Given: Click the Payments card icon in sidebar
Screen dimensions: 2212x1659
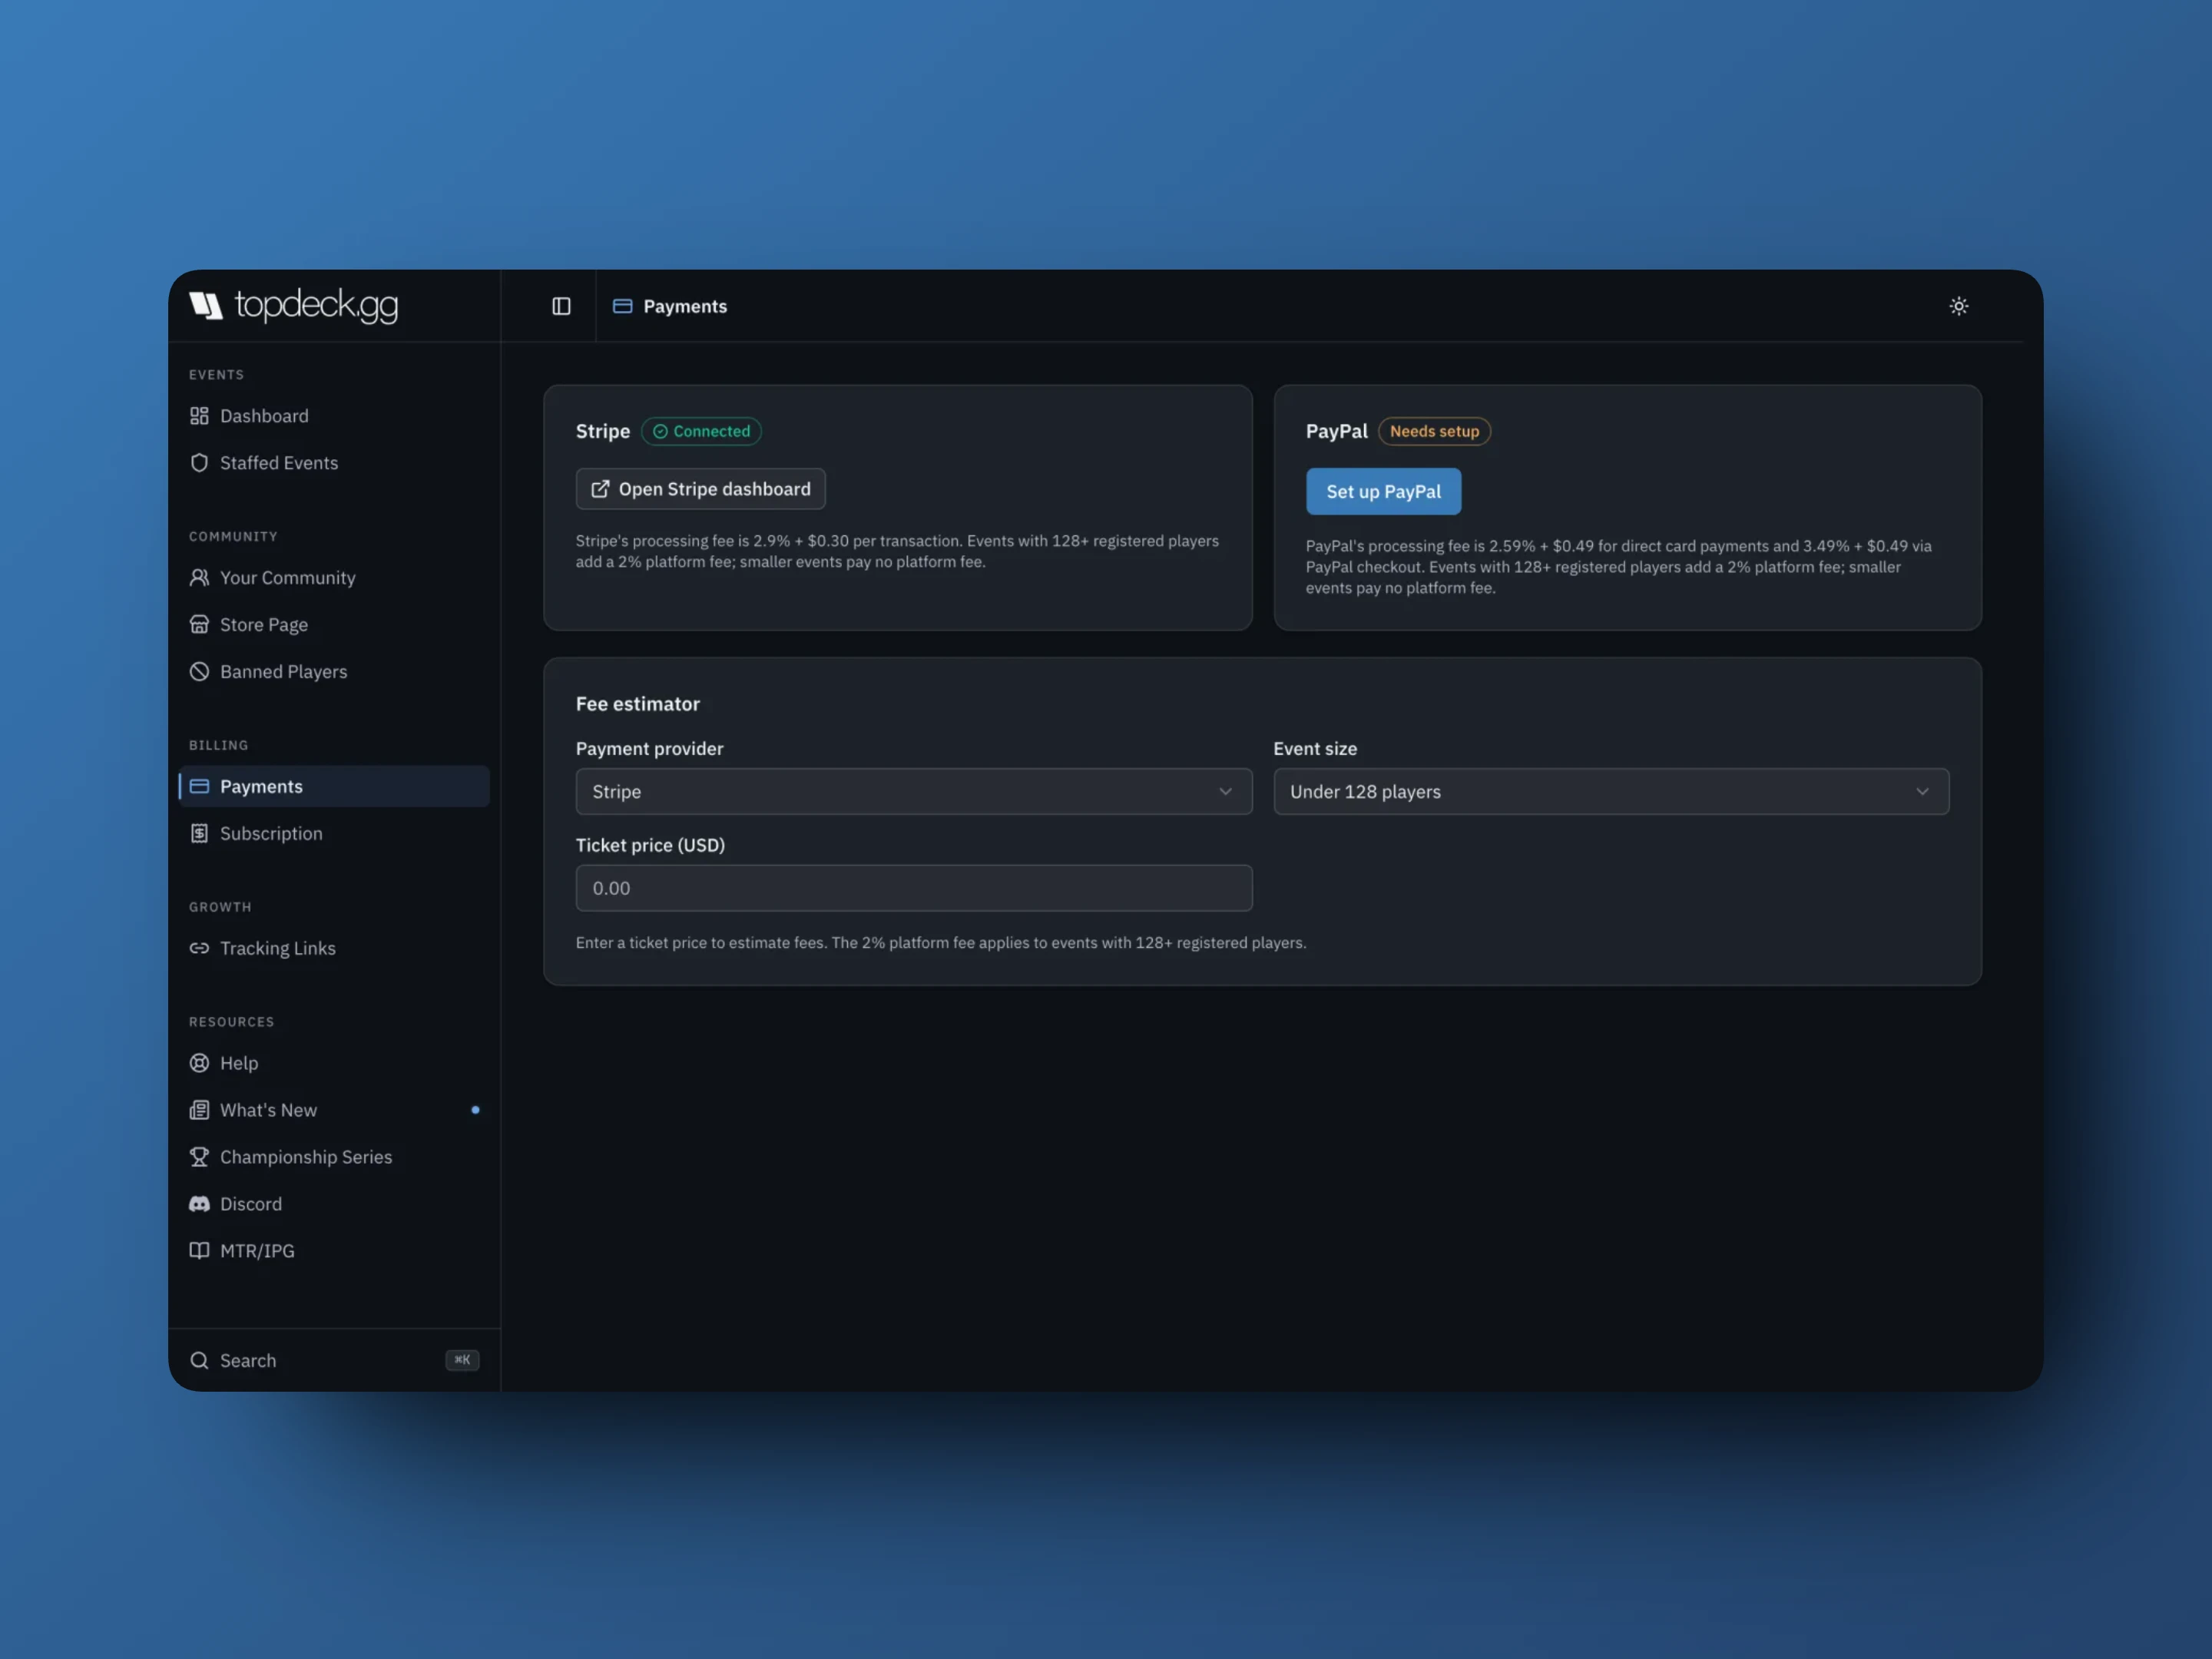Looking at the screenshot, I should 199,787.
